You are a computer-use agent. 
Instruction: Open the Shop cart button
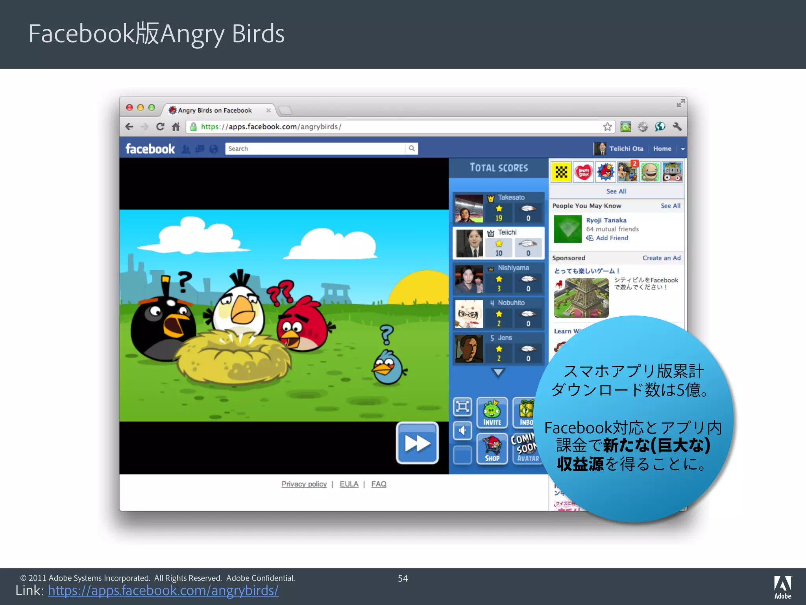[x=492, y=449]
